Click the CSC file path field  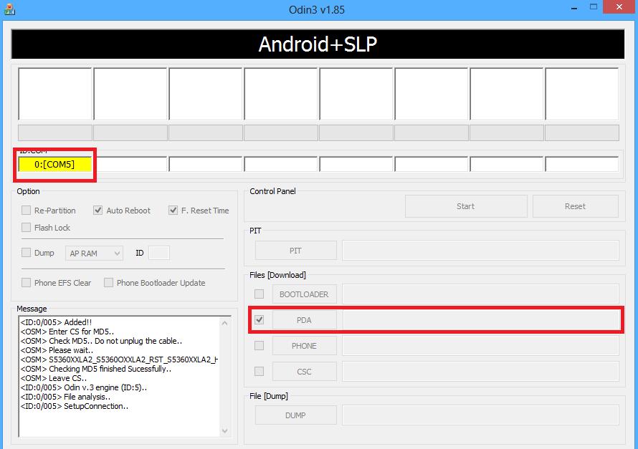click(x=480, y=372)
